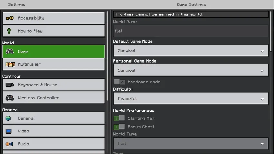
Task: Open the Default Game Mode dropdown
Action: [x=191, y=51]
